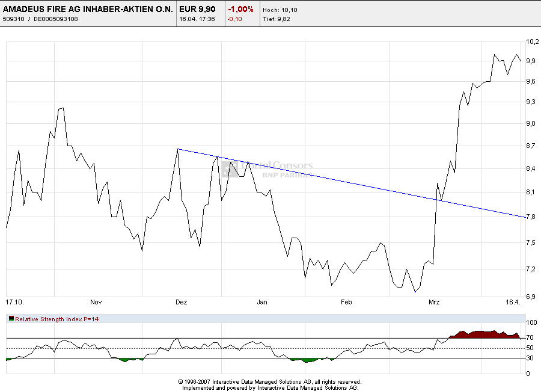Click the 9,3 price axis label
The height and width of the screenshot is (391, 541).
coord(531,102)
